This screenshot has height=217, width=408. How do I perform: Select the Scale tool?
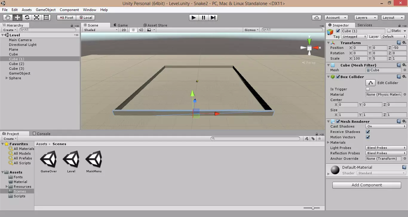pyautogui.click(x=36, y=18)
